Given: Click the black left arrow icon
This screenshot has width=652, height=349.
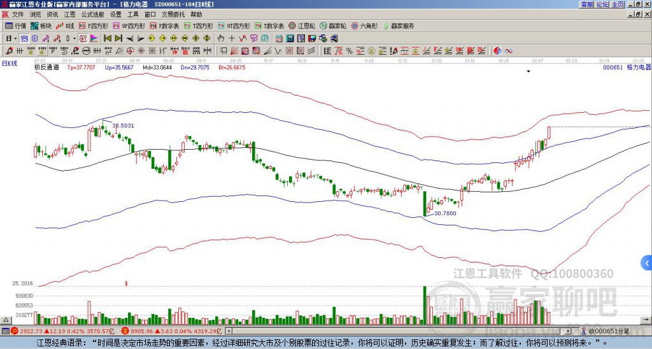Looking at the screenshot, I should click(130, 39).
